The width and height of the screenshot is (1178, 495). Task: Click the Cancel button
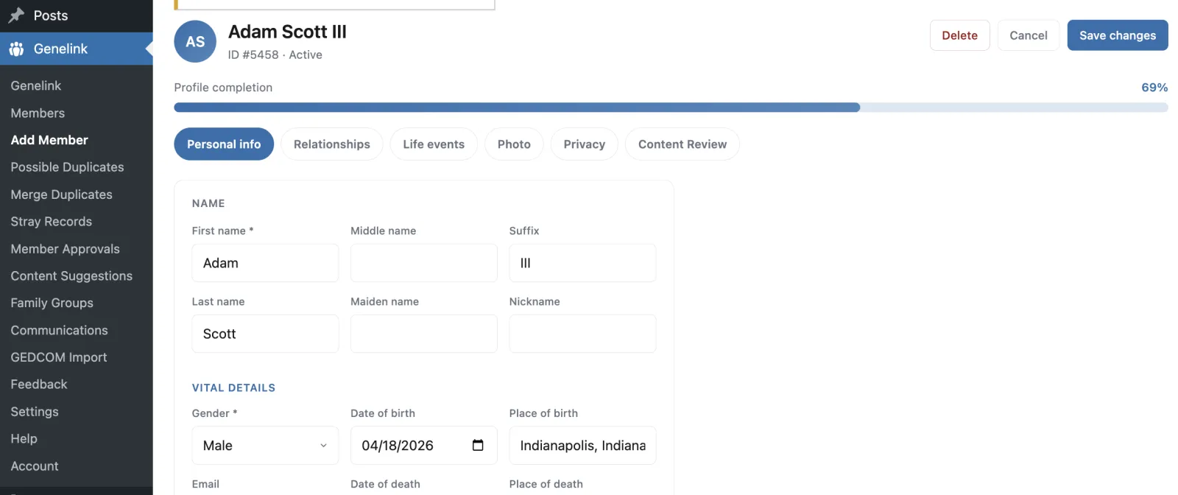[1029, 35]
